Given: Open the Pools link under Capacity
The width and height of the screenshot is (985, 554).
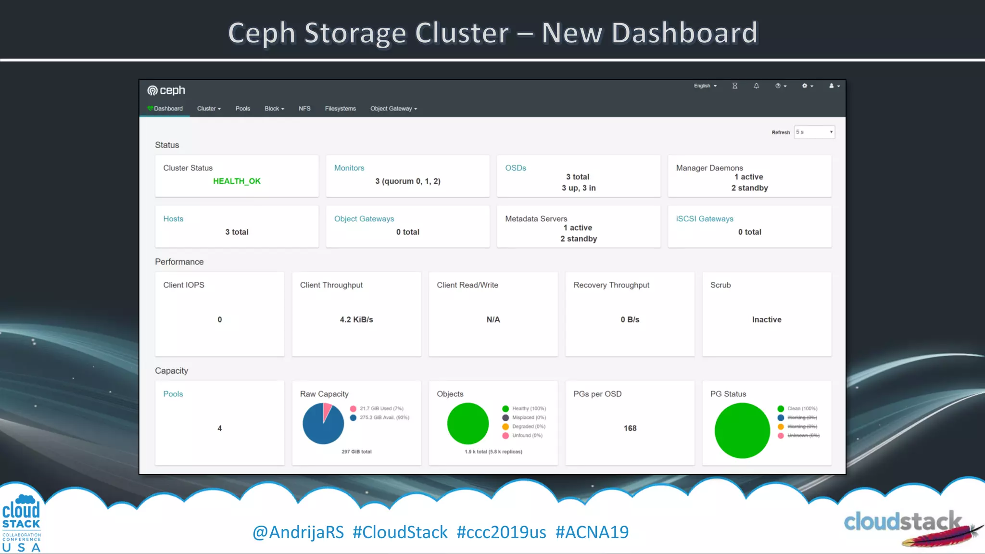Looking at the screenshot, I should point(173,394).
